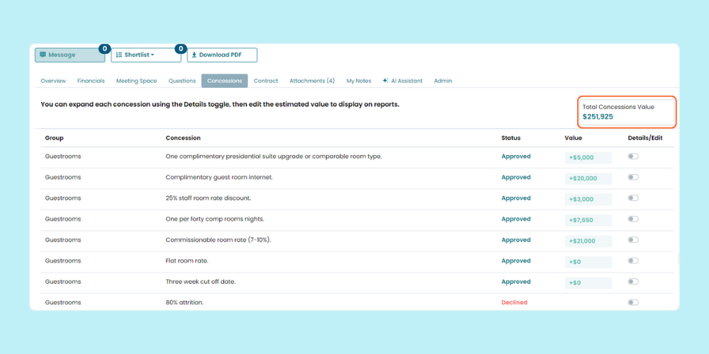
Task: Click the Download PDF button
Action: tap(222, 55)
